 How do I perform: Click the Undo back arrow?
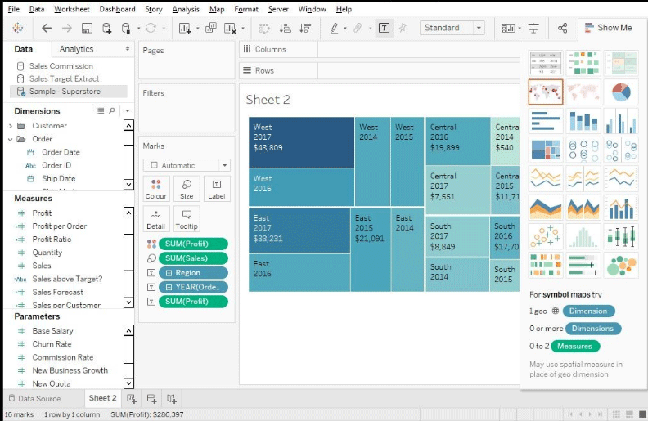(47, 28)
